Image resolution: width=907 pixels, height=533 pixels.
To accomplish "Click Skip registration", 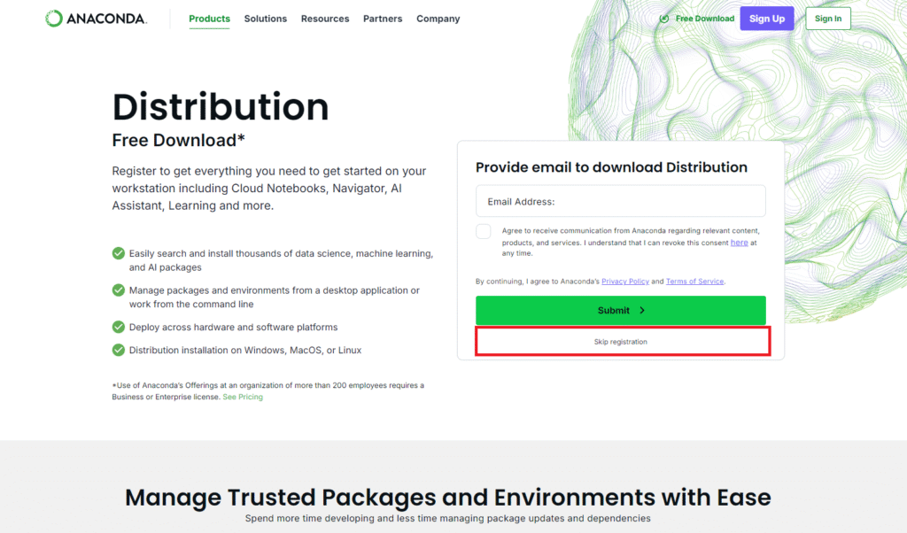I will (x=621, y=342).
